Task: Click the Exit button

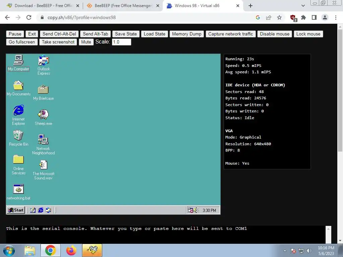Action: pos(32,34)
